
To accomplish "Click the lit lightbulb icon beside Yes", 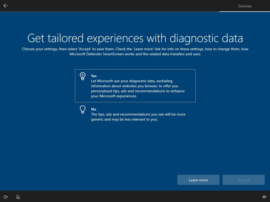I will point(83,76).
